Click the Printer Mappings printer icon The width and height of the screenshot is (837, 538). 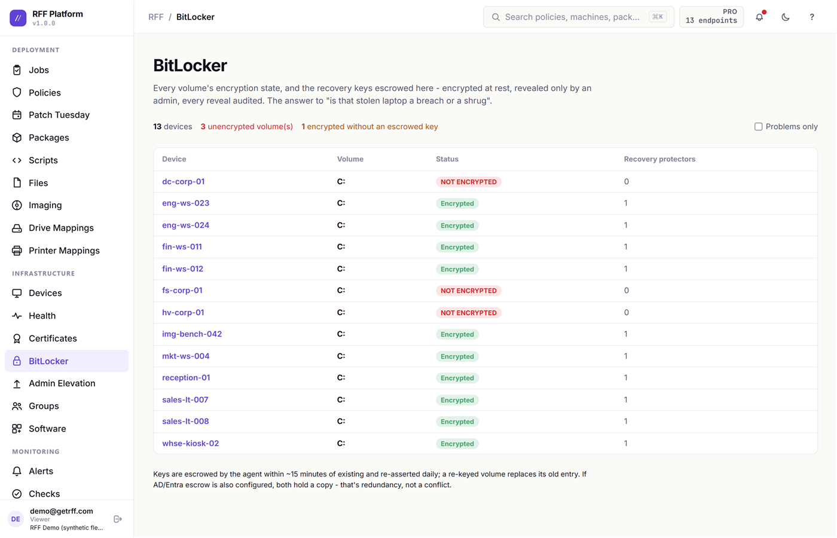(x=17, y=250)
